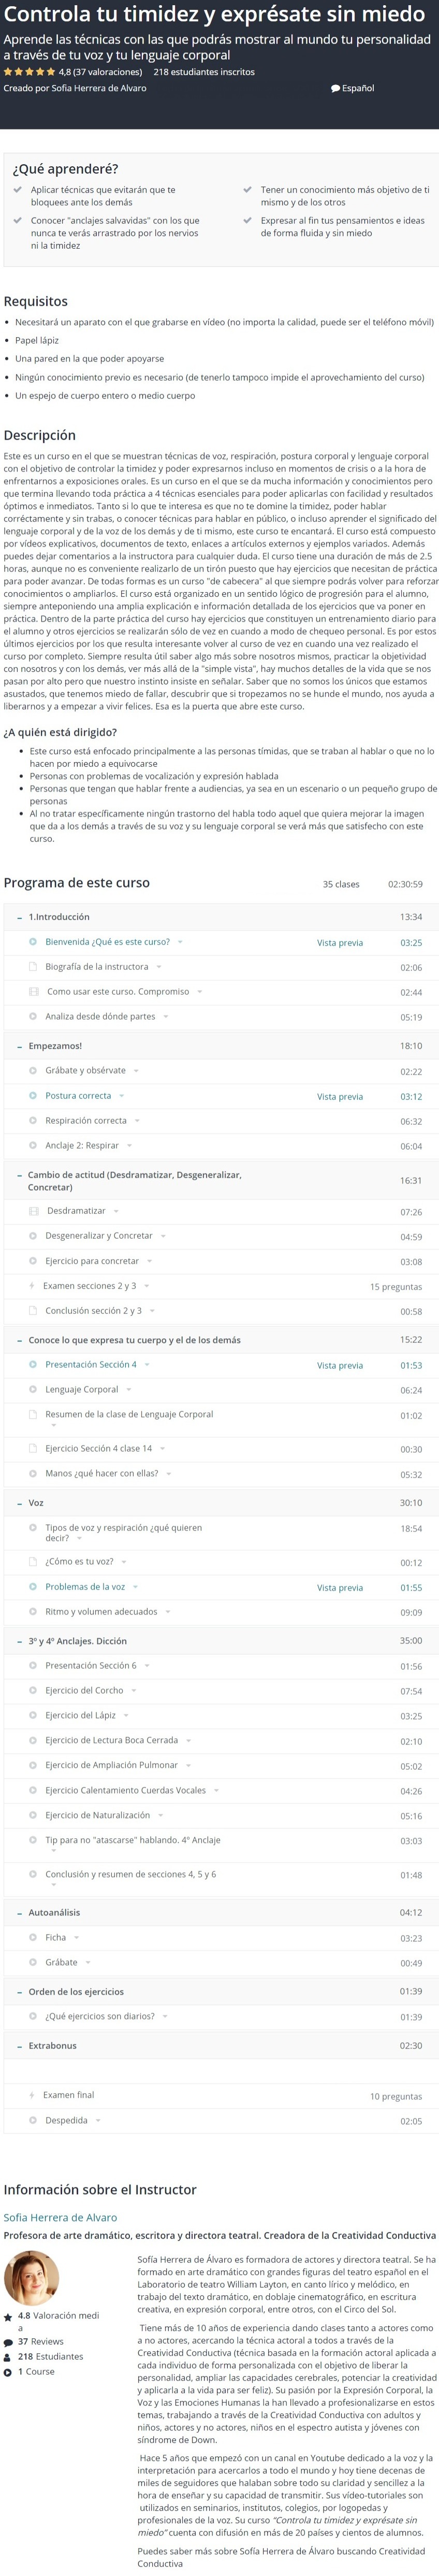Click the play icon beside Postura correcta

pos(33,1095)
